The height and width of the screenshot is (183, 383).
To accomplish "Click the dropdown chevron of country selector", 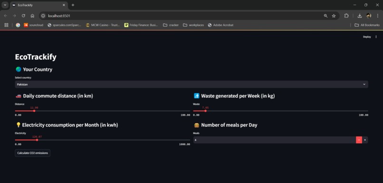I will coord(364,84).
